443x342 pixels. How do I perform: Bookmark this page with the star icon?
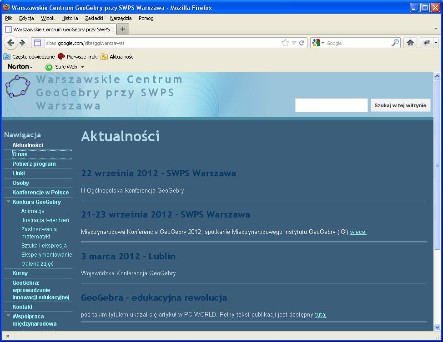285,43
